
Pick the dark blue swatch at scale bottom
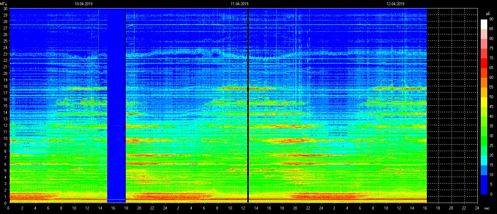point(484,190)
